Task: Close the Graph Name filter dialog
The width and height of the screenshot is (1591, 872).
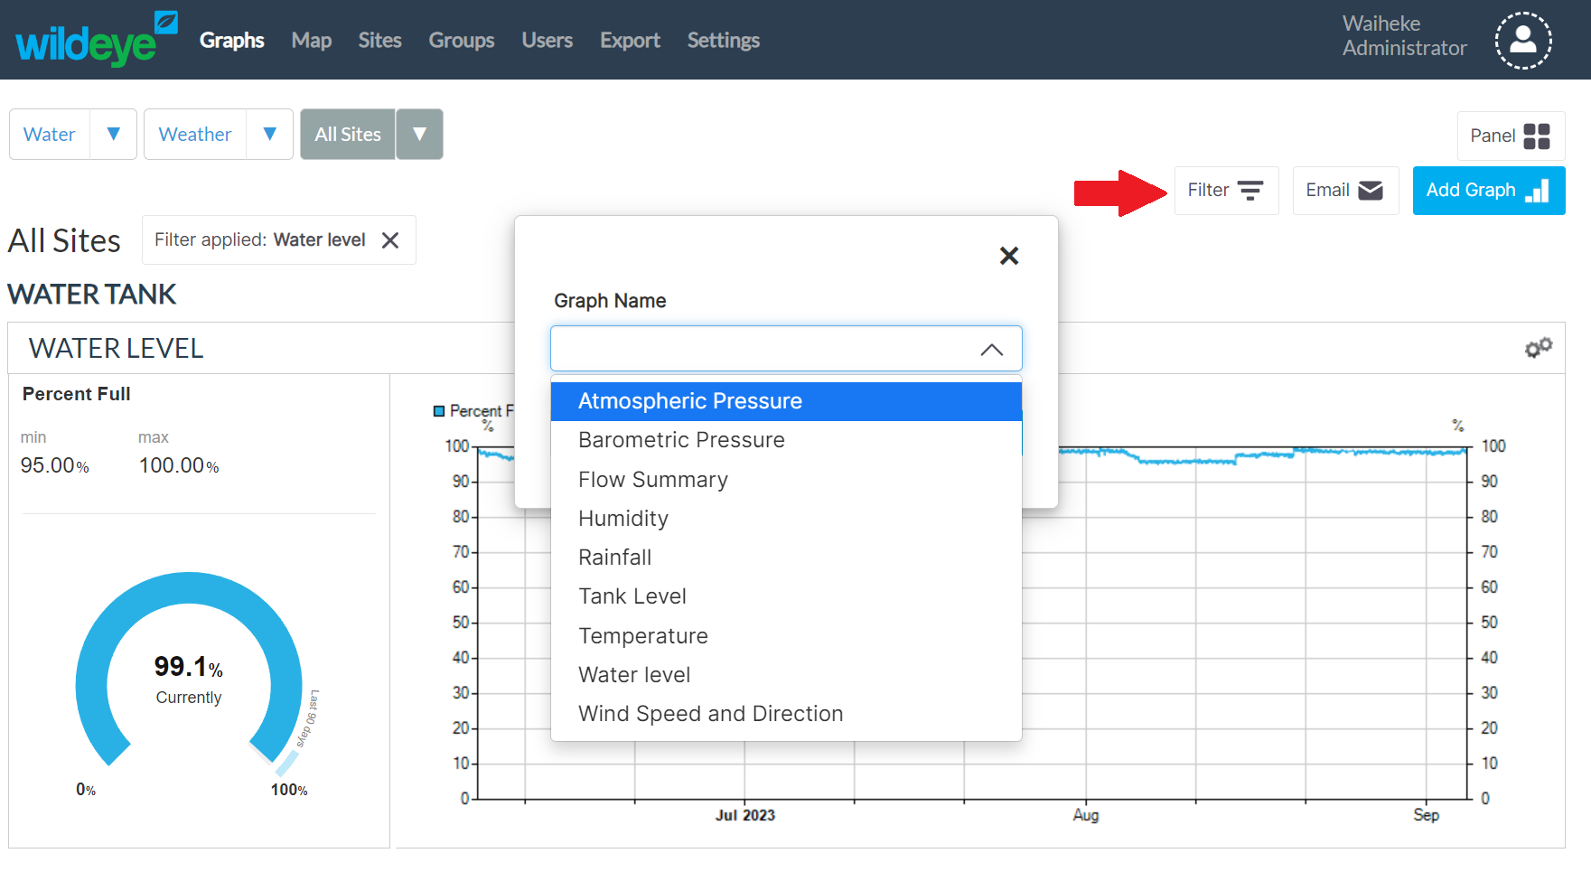Action: [1009, 256]
